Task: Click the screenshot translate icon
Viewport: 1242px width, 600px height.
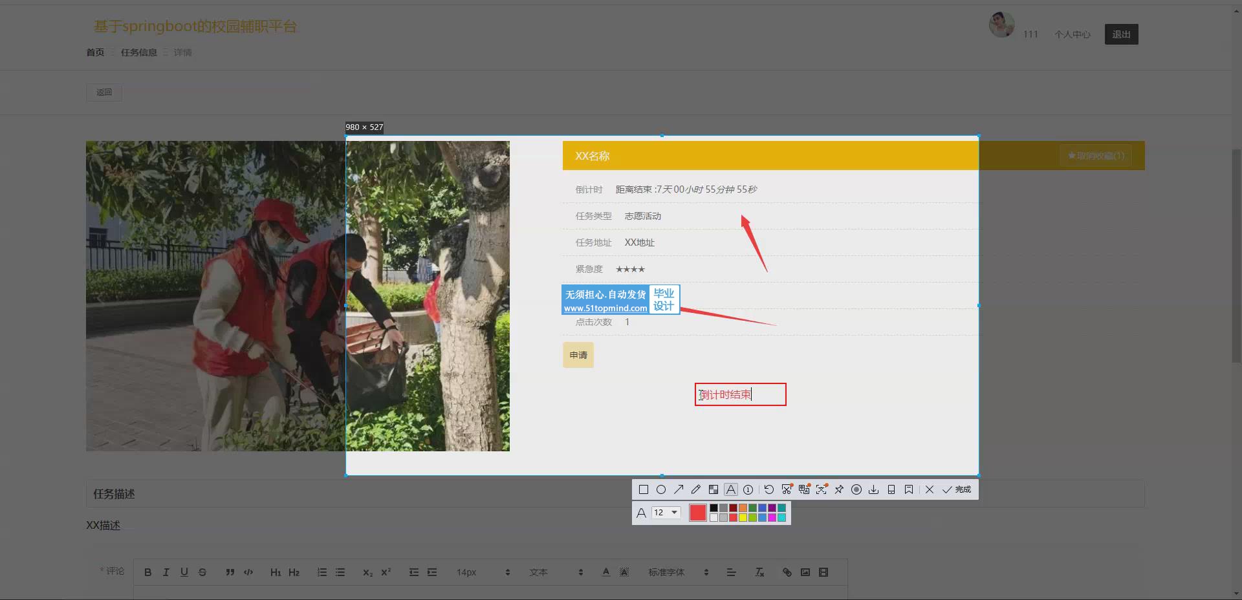Action: coord(804,489)
